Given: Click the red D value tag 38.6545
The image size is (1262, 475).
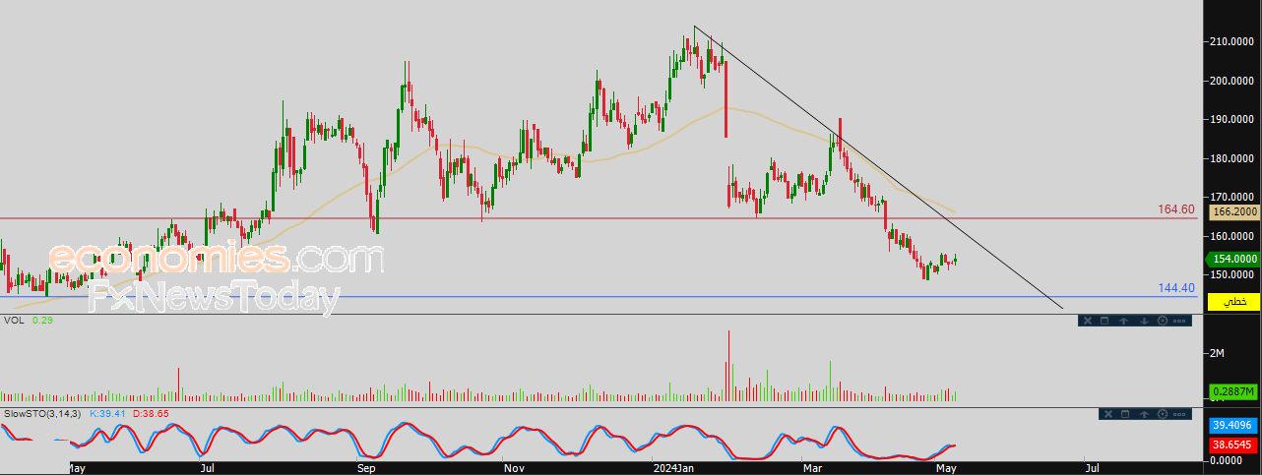Looking at the screenshot, I should coord(1232,445).
